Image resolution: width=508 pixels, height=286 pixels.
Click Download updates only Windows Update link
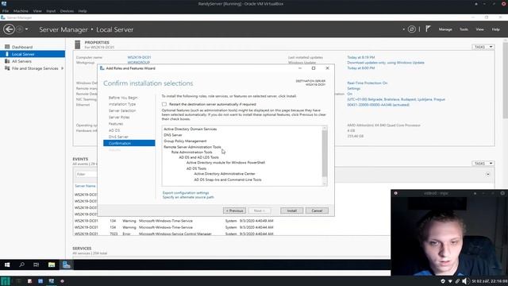coord(386,63)
